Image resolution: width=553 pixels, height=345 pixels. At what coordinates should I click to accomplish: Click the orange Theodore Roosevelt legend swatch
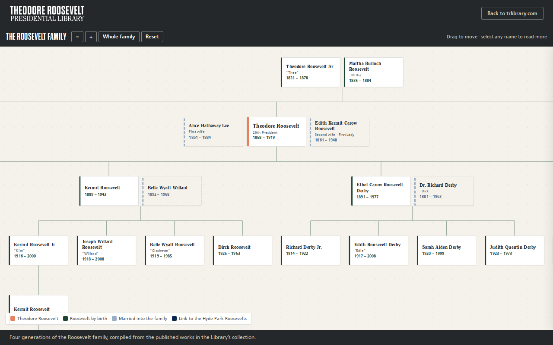coord(13,319)
